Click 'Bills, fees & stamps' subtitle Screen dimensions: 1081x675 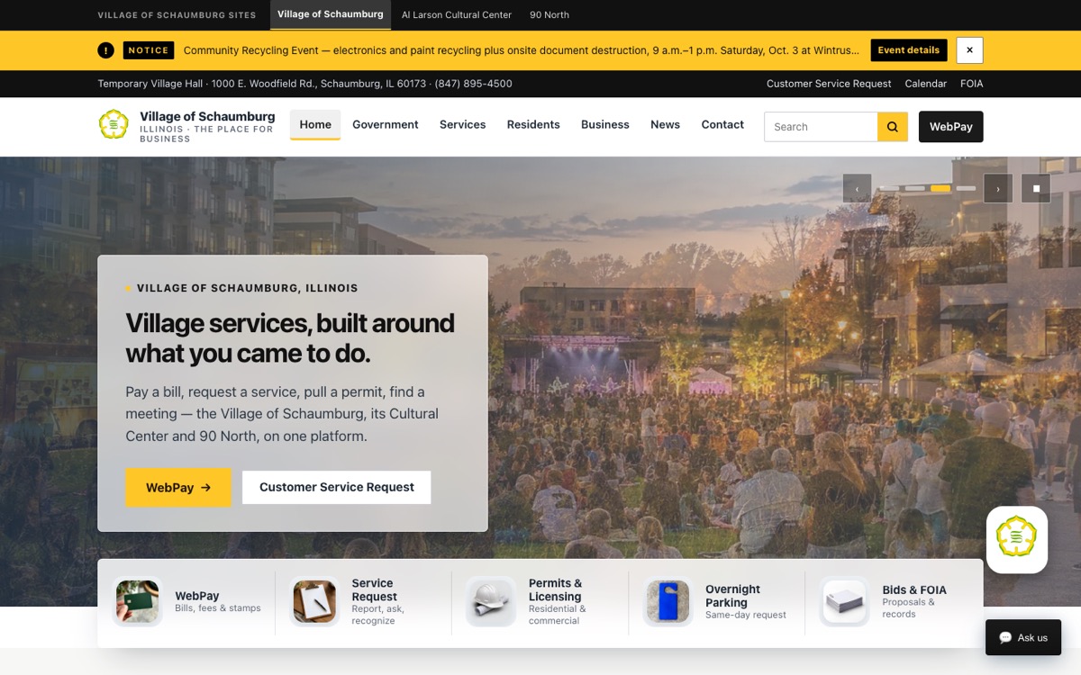pos(218,608)
